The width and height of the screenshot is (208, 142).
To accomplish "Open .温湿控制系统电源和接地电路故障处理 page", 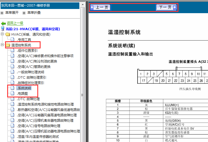I will coord(45,104).
